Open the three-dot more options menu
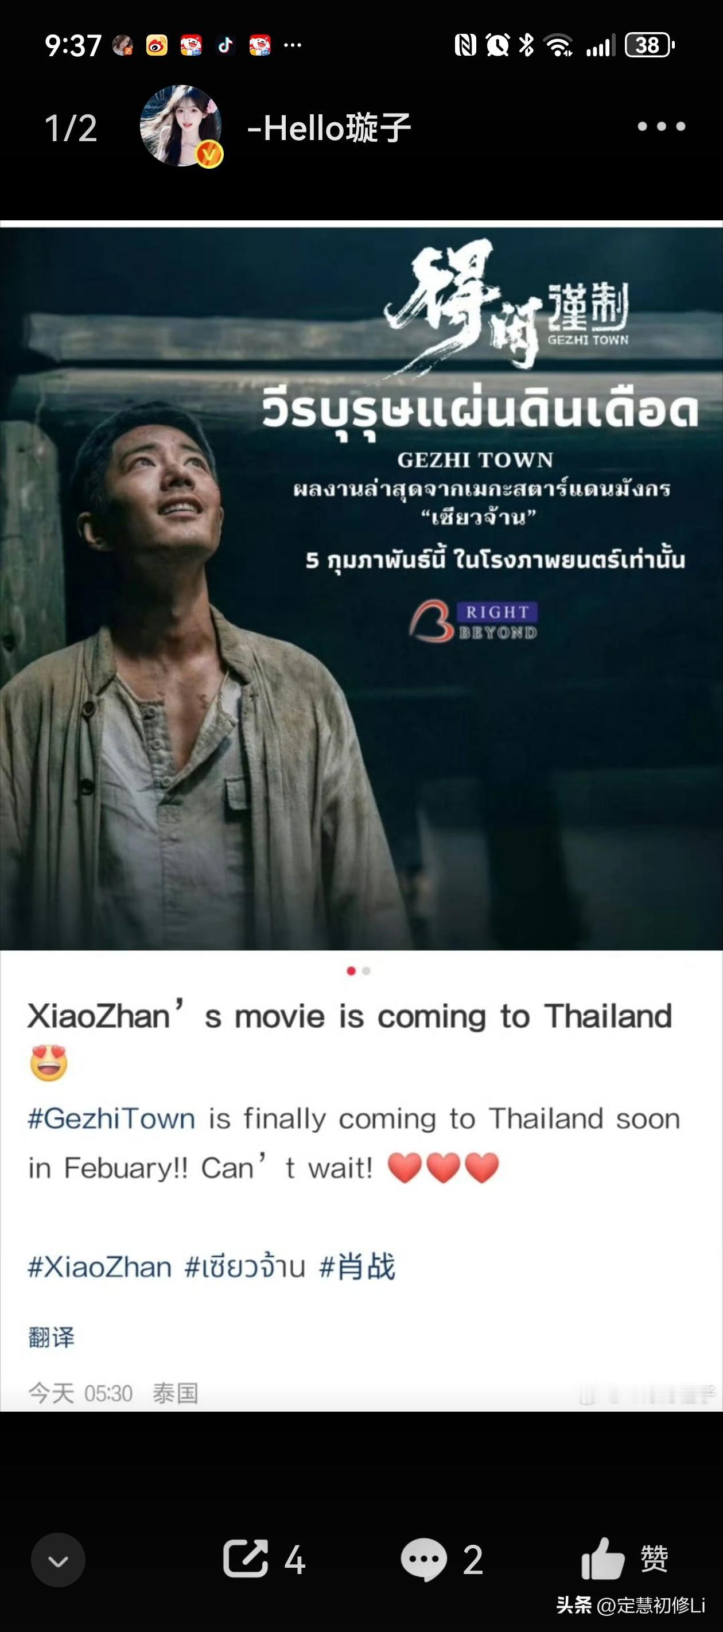 [661, 127]
